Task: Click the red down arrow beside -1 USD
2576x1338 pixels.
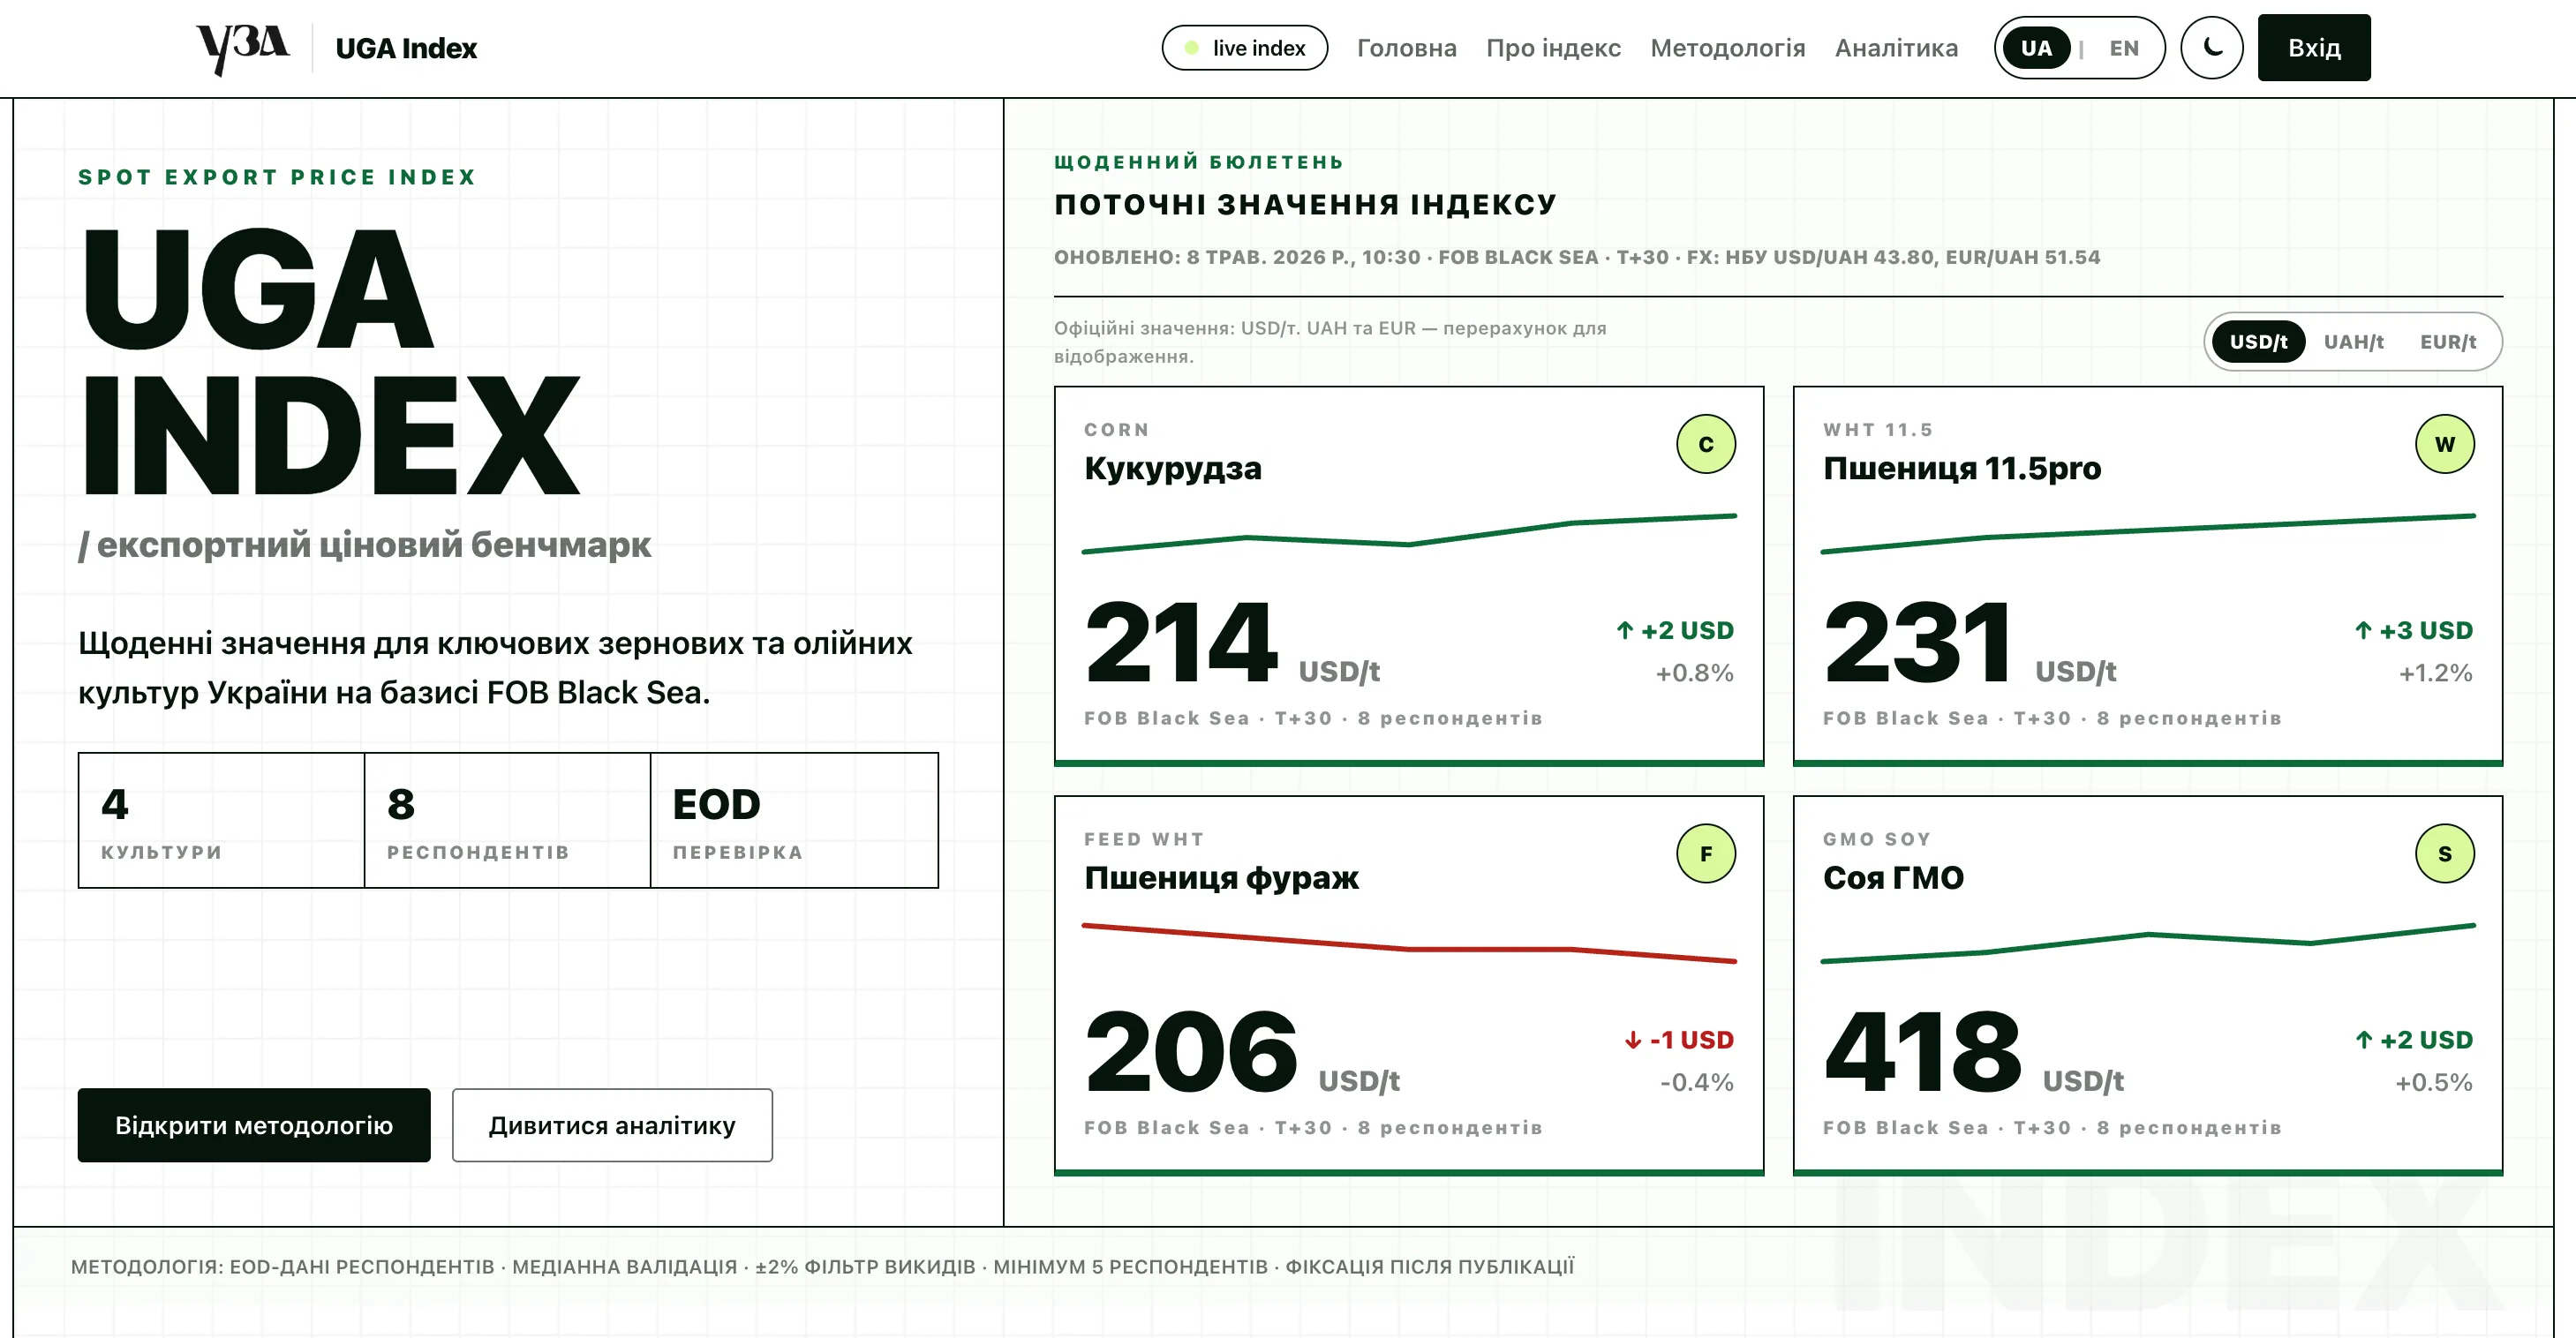Action: (1633, 1040)
